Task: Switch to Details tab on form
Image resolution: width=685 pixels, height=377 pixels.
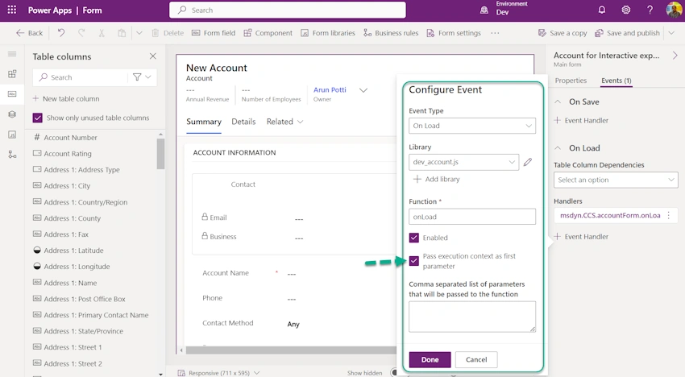Action: 243,122
